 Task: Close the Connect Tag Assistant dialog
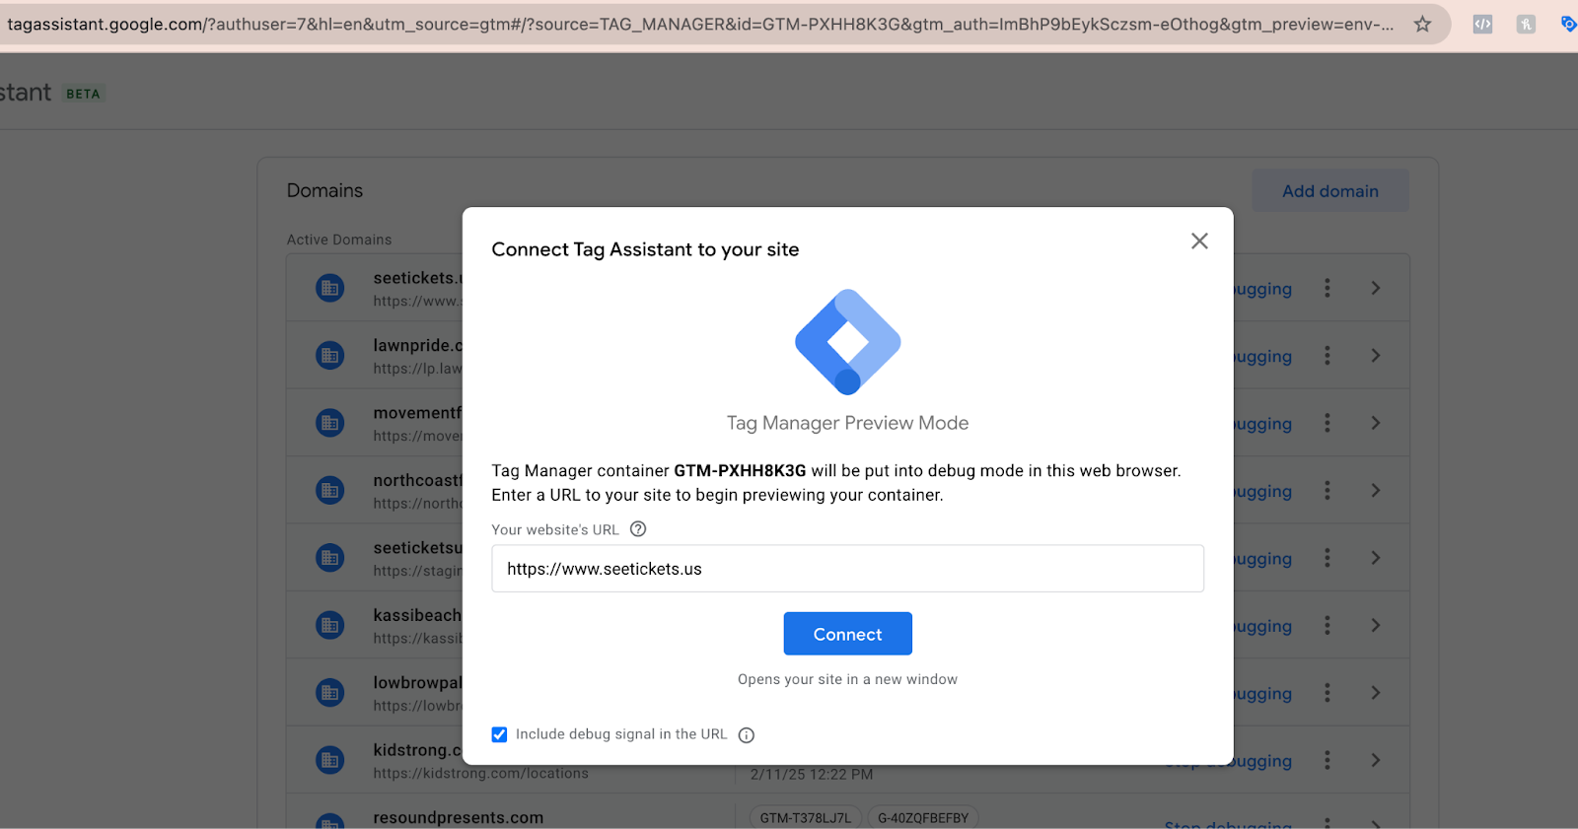[x=1199, y=241]
